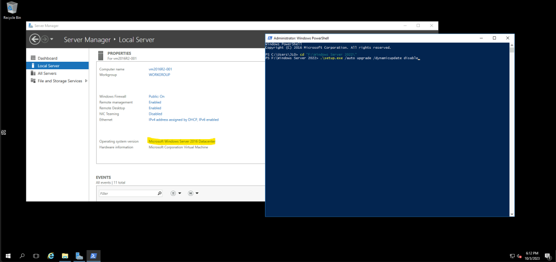Open Windows Firewall 'Public: On' link
The height and width of the screenshot is (262, 556).
tap(156, 96)
